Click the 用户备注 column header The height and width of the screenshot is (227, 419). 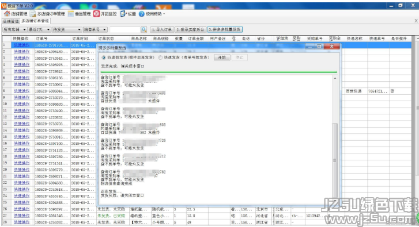(219, 39)
